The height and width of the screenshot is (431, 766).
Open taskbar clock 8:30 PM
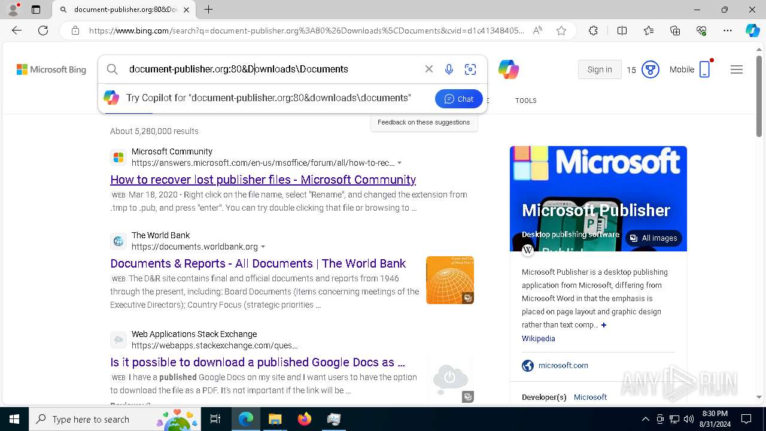pyautogui.click(x=715, y=419)
